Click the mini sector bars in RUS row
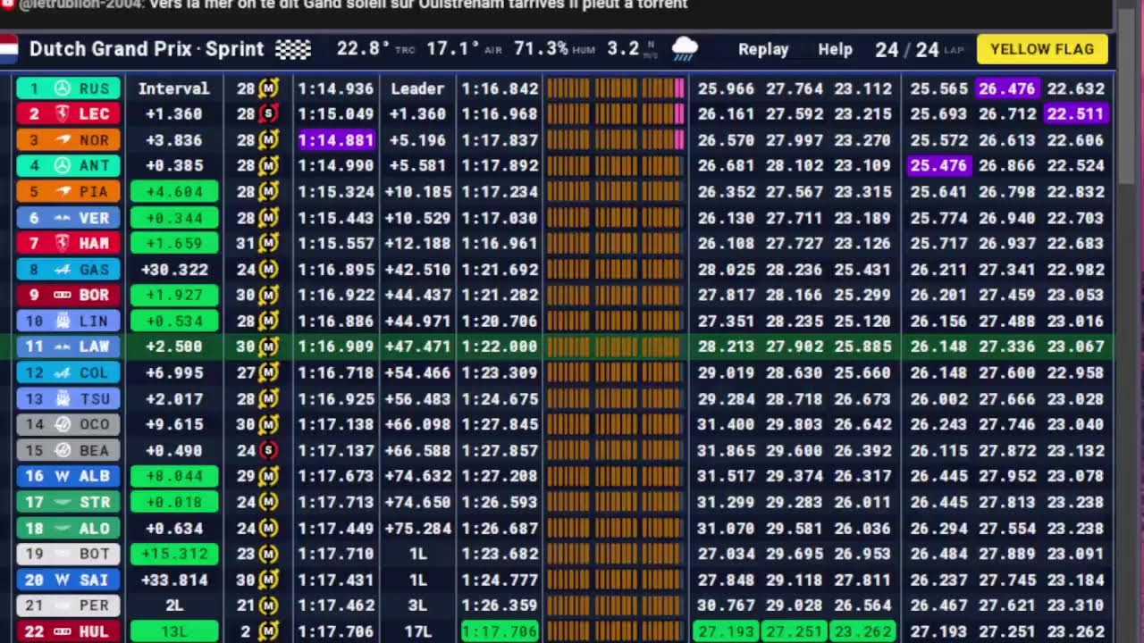Viewport: 1144px width, 643px height. tap(616, 88)
